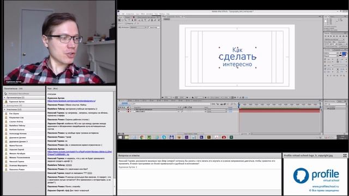Select participant Павленко Роман

point(17,169)
